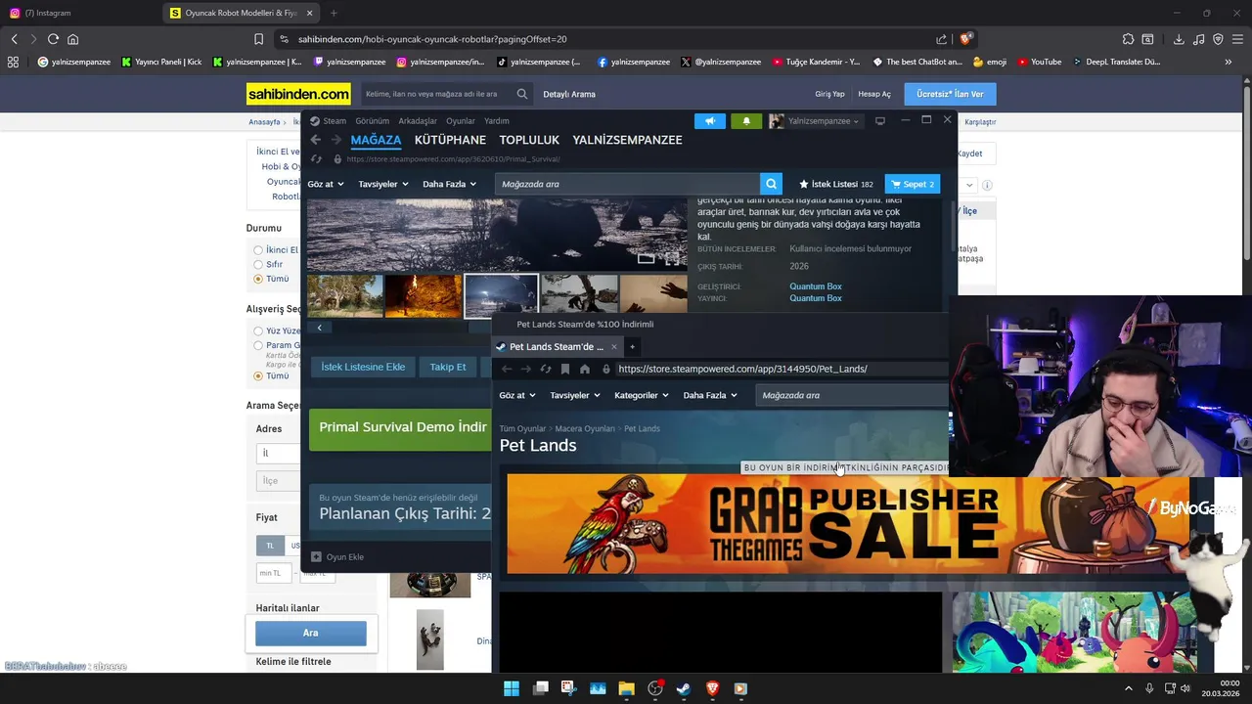The width and height of the screenshot is (1252, 704).
Task: Reload the Primal Survival store page
Action: point(316,159)
